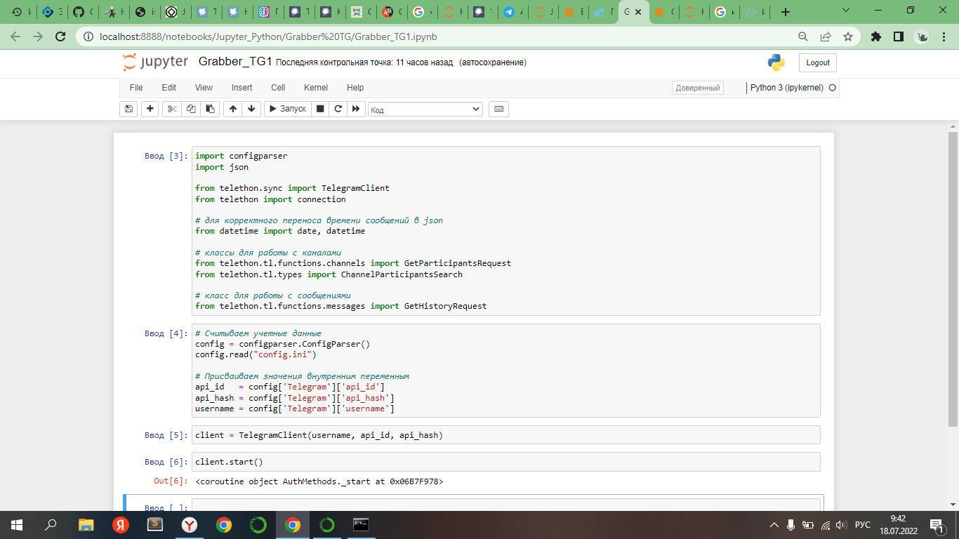The width and height of the screenshot is (959, 539).
Task: Click the kernel idle circle indicator
Action: coord(833,88)
